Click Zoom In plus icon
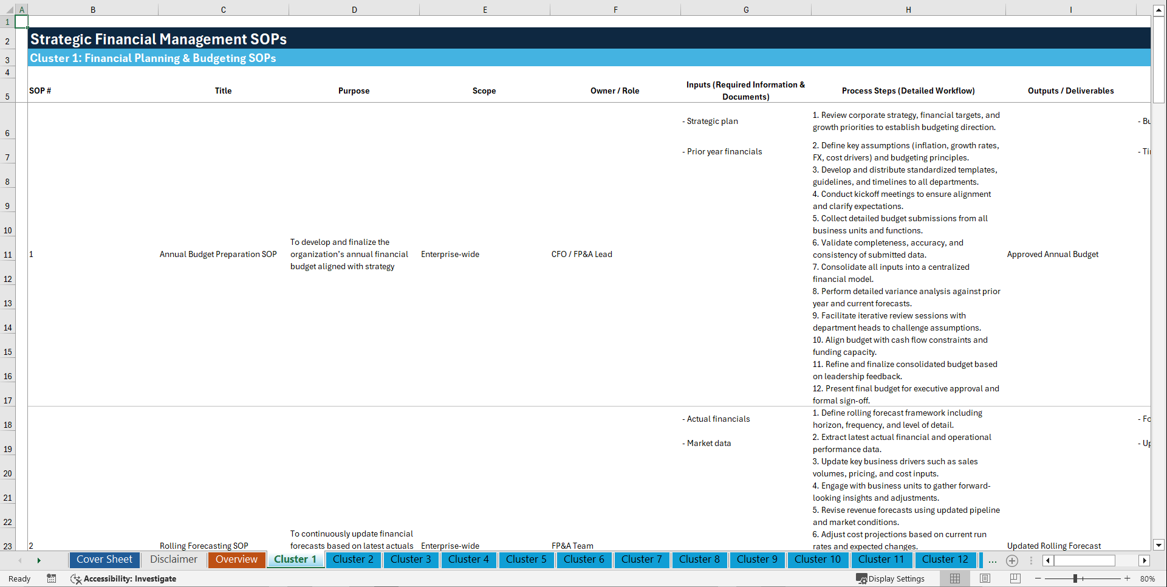 [x=1128, y=578]
